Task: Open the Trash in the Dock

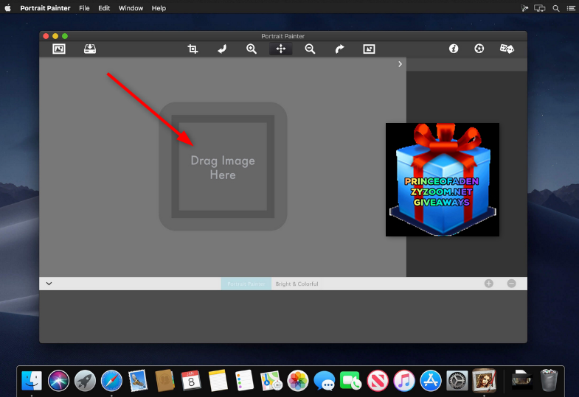Action: point(549,380)
